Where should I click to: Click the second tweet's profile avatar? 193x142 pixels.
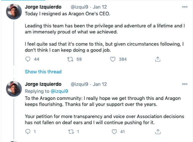tap(14, 89)
